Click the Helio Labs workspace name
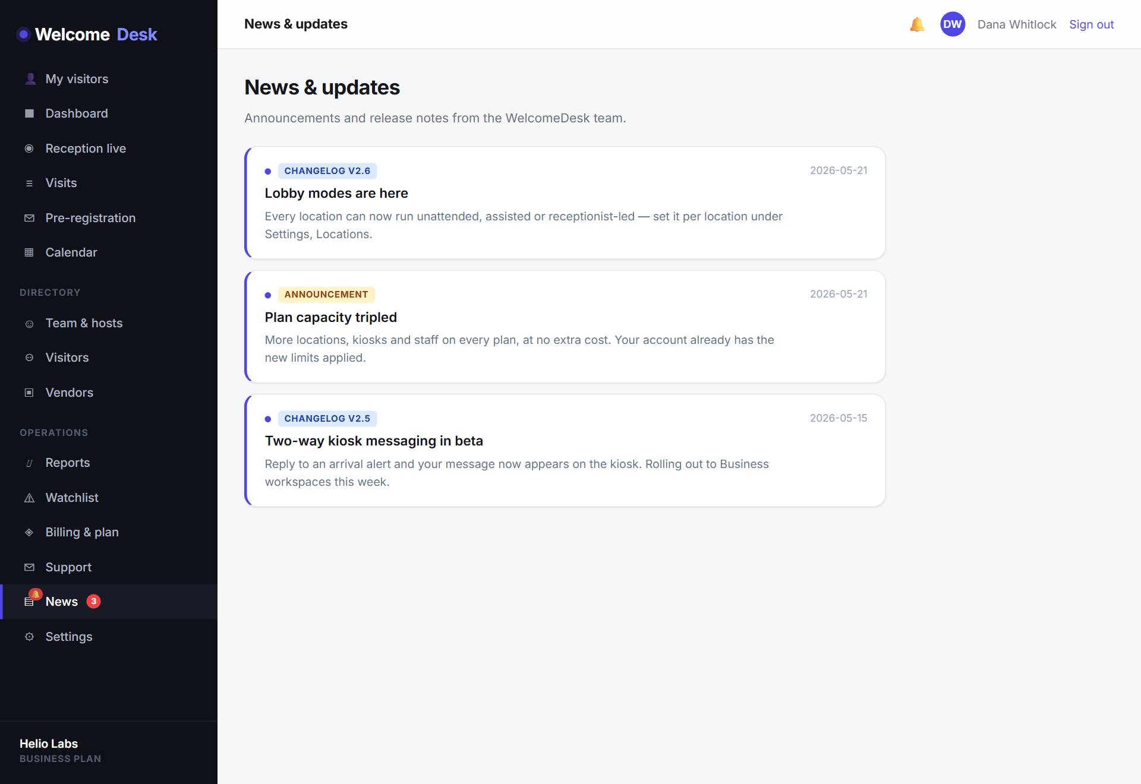This screenshot has width=1141, height=784. coord(49,744)
